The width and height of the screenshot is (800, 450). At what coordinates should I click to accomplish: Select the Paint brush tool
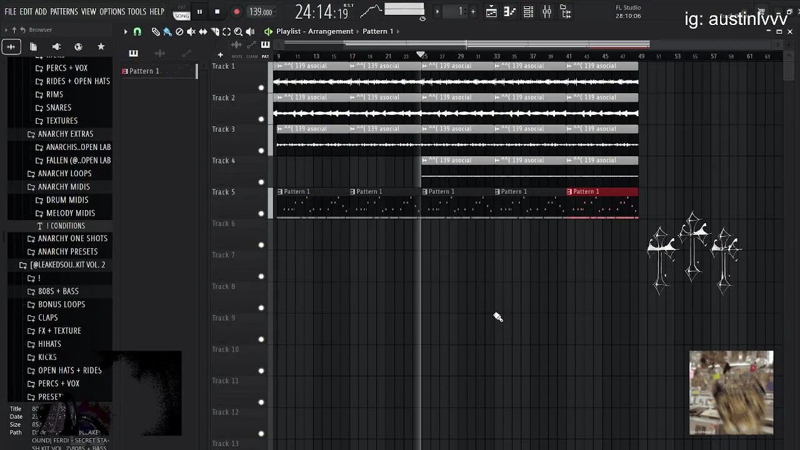(x=167, y=31)
